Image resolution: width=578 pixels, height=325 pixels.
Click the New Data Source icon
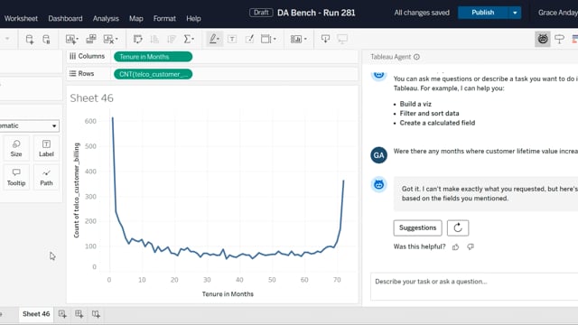coord(30,39)
